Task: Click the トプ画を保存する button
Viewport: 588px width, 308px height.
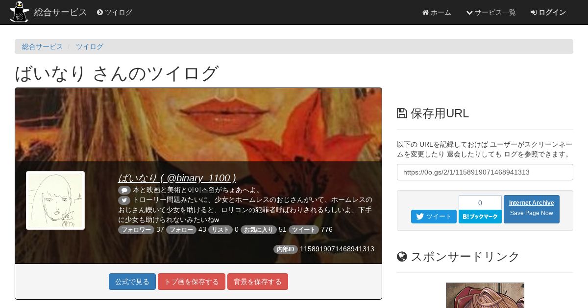Action: 192,282
